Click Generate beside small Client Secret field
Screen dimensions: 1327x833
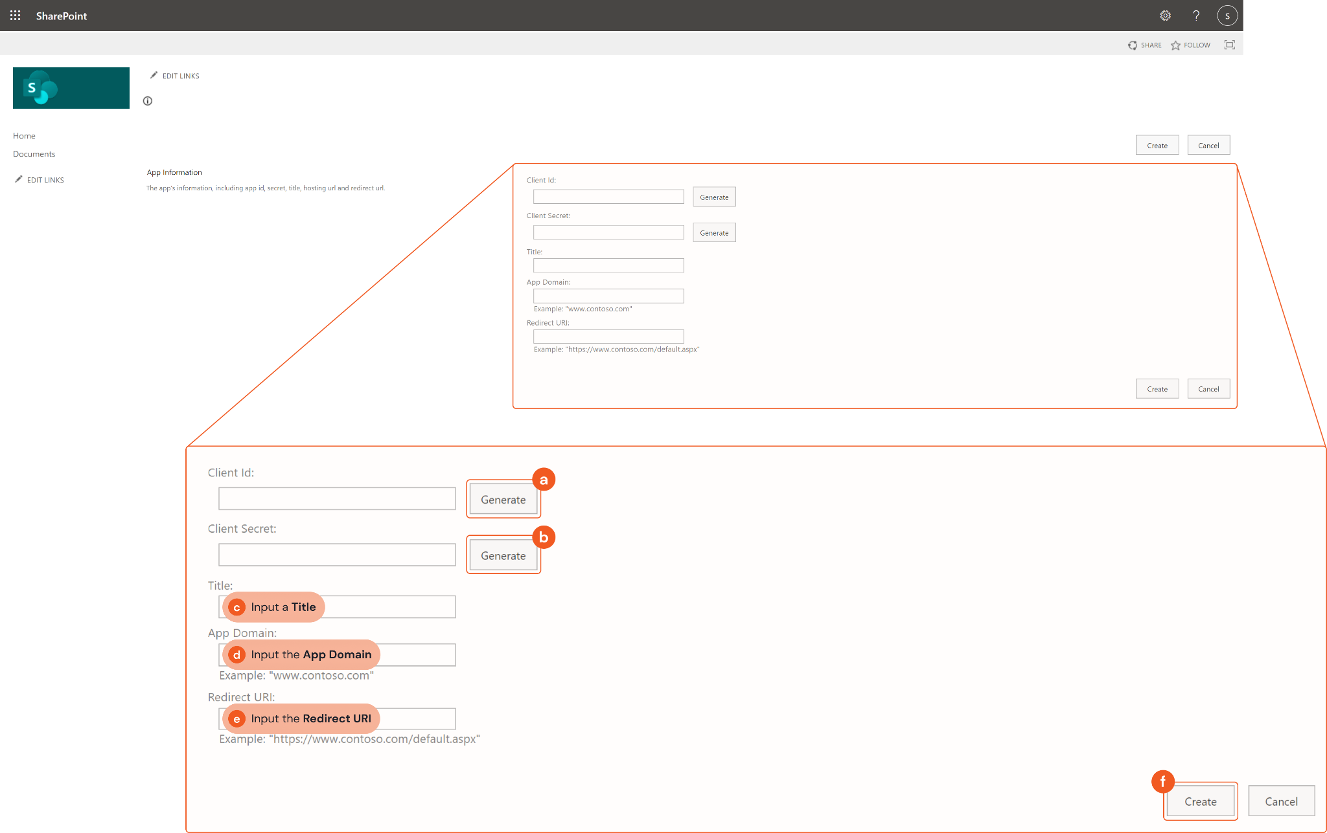click(714, 233)
